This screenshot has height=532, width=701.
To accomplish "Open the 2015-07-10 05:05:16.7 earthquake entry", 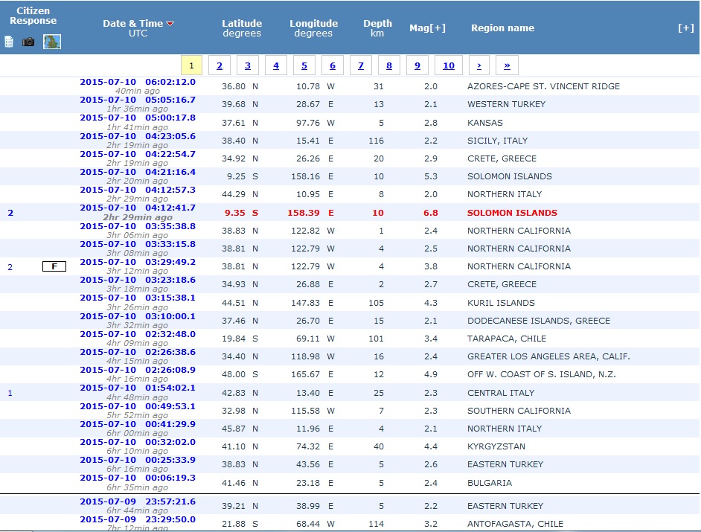I will pyautogui.click(x=138, y=100).
